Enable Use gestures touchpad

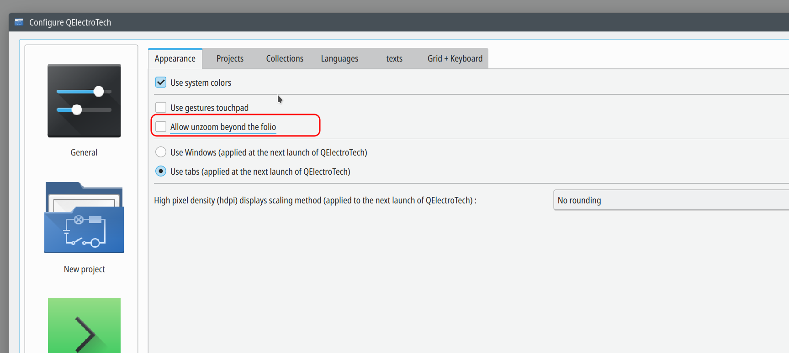click(161, 108)
